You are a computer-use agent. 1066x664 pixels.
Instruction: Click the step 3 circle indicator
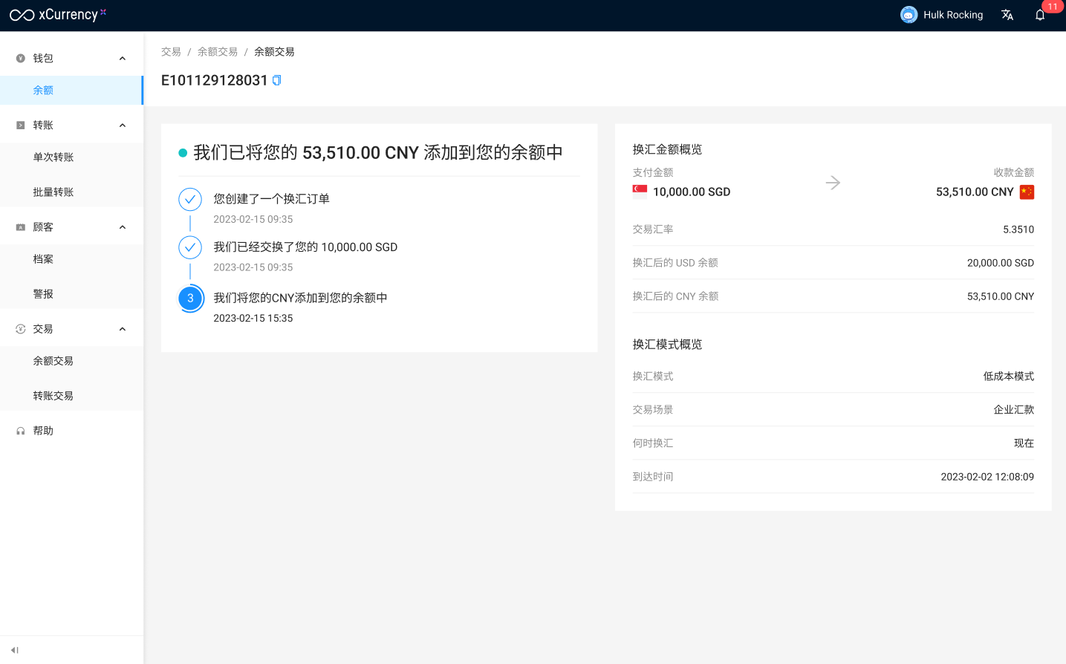(190, 298)
